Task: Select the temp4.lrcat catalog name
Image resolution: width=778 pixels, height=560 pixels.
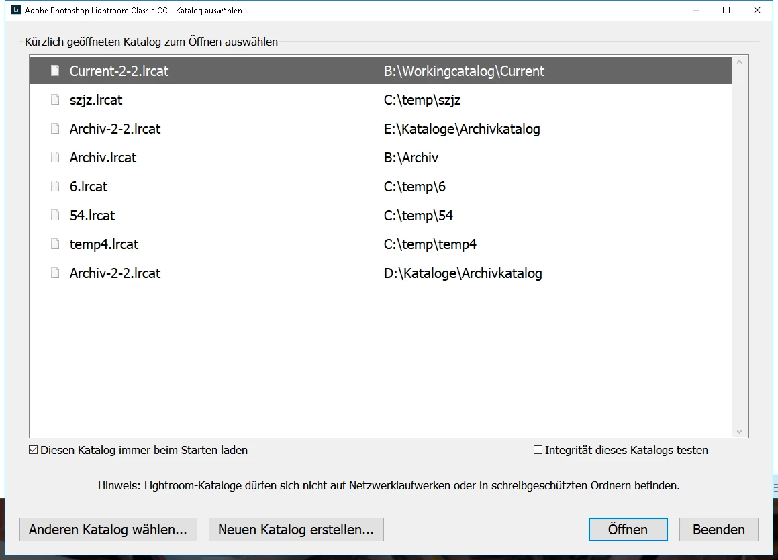Action: click(104, 244)
